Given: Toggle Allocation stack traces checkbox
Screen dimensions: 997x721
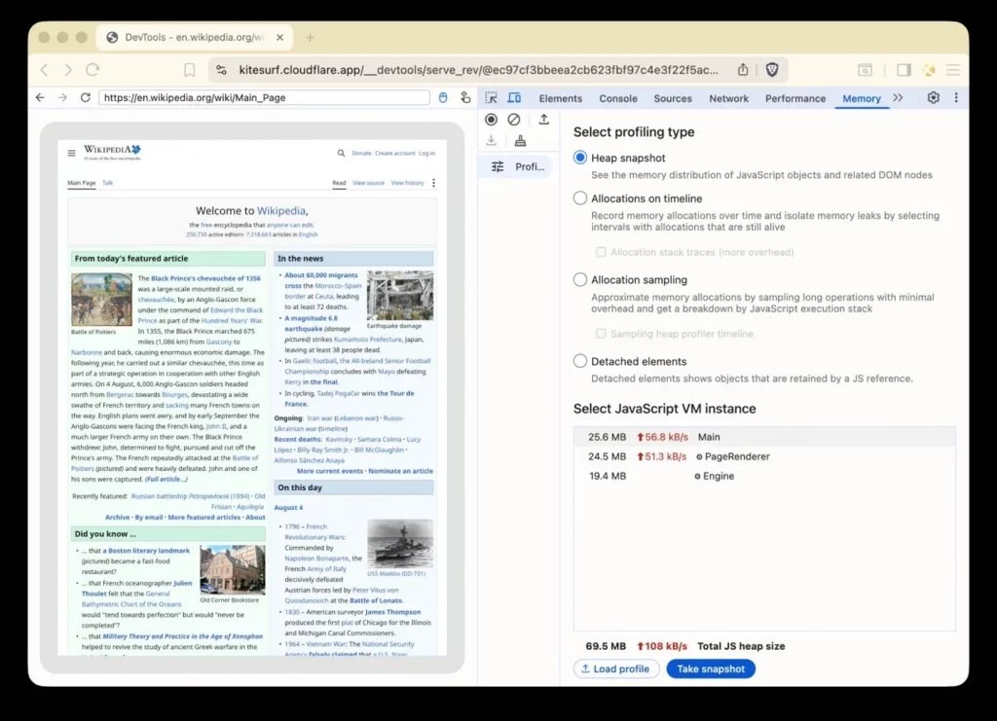Looking at the screenshot, I should click(600, 252).
